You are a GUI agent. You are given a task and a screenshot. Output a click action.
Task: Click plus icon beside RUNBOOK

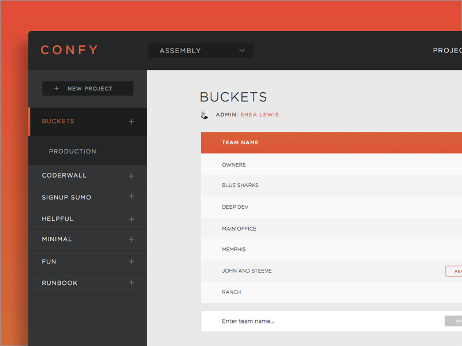[x=132, y=283]
